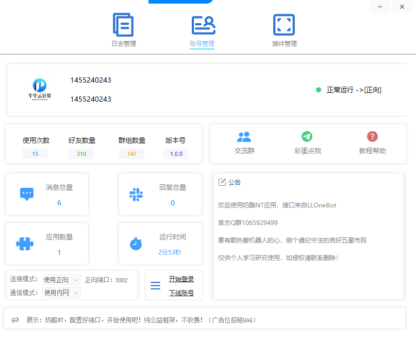Open the chevron dropdown in title bar
The height and width of the screenshot is (338, 416).
pyautogui.click(x=380, y=7)
